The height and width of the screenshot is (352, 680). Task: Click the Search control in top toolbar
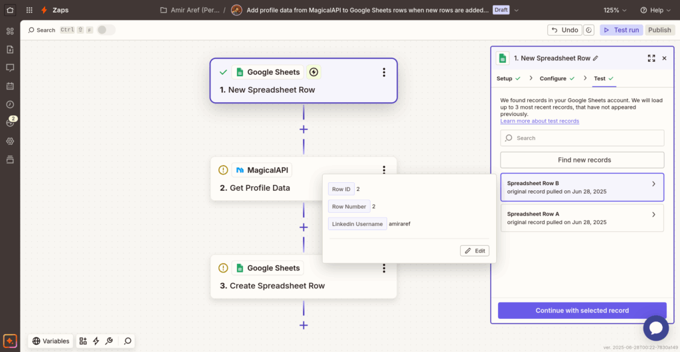tap(42, 30)
